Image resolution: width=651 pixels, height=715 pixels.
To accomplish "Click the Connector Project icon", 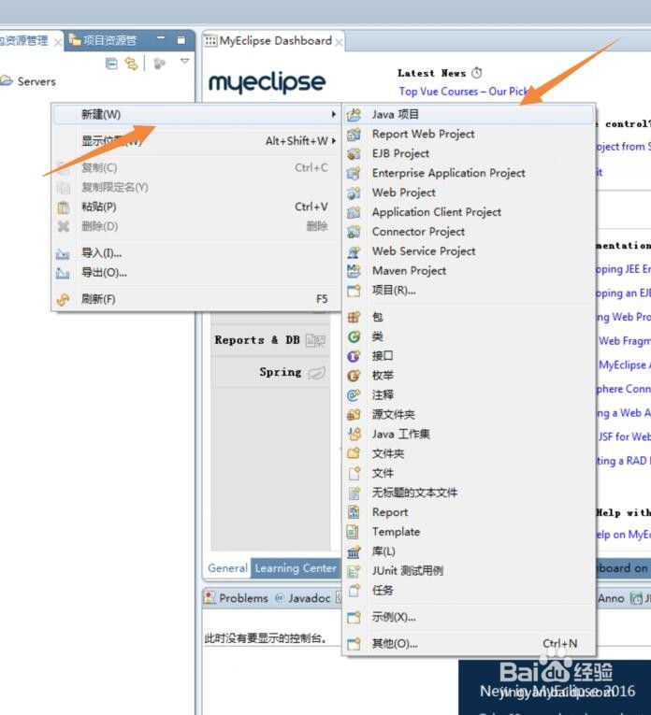I will click(354, 232).
